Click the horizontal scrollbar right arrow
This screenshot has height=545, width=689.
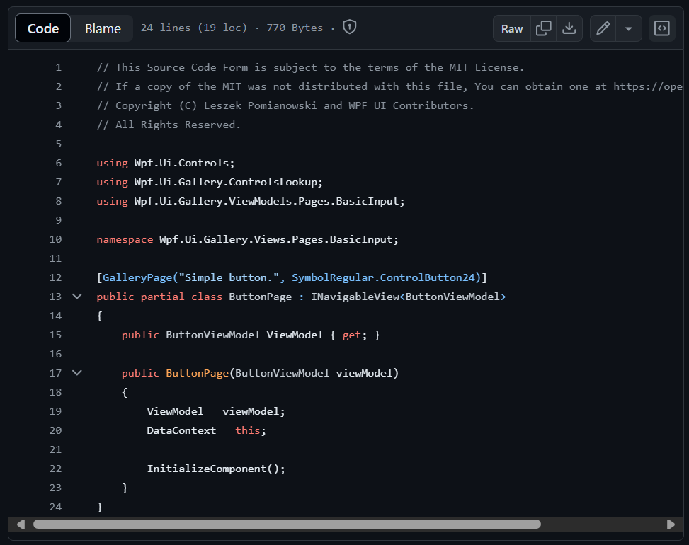coord(671,524)
